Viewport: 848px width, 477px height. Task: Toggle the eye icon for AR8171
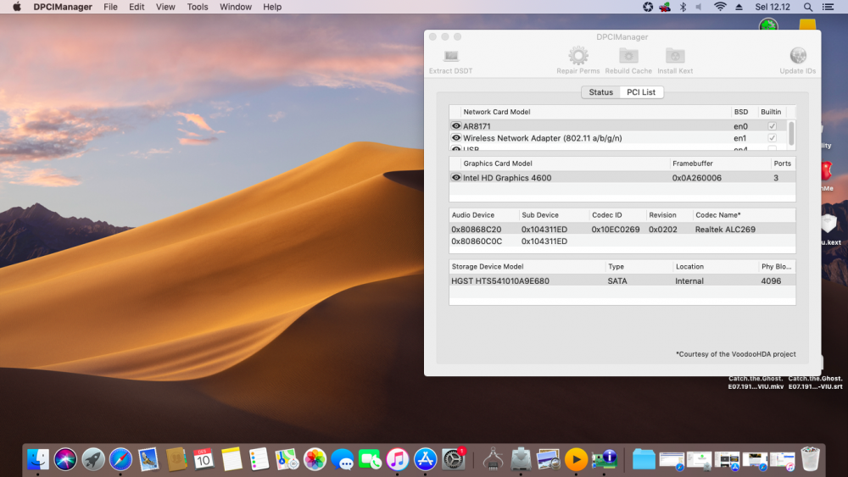pos(456,126)
